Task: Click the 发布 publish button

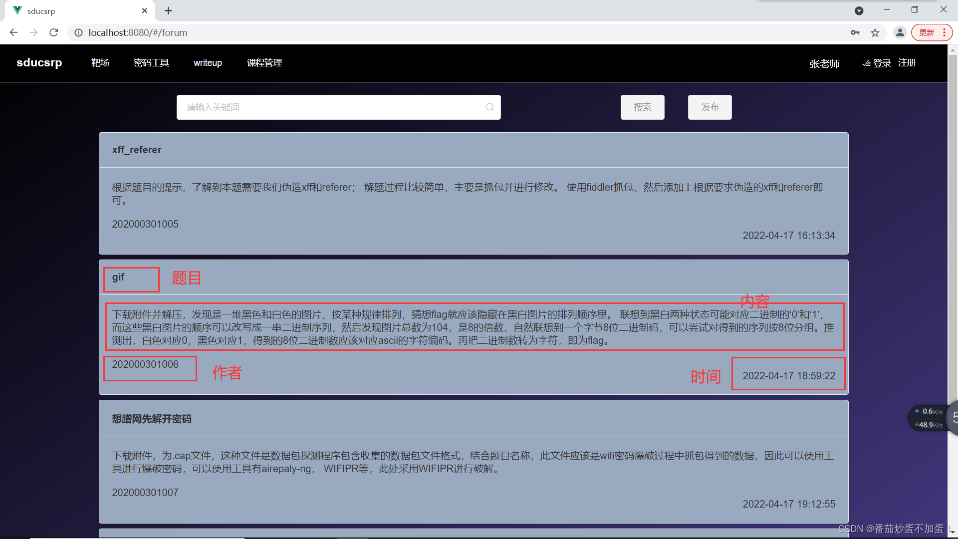Action: (710, 107)
